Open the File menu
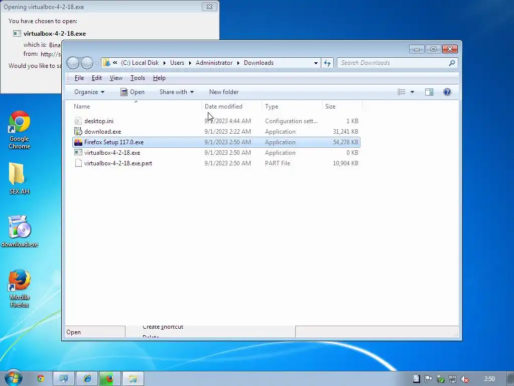 point(79,78)
